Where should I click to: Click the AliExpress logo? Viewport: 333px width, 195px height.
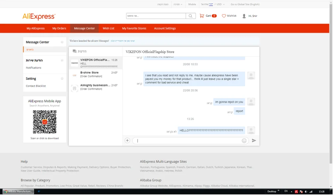(x=39, y=16)
